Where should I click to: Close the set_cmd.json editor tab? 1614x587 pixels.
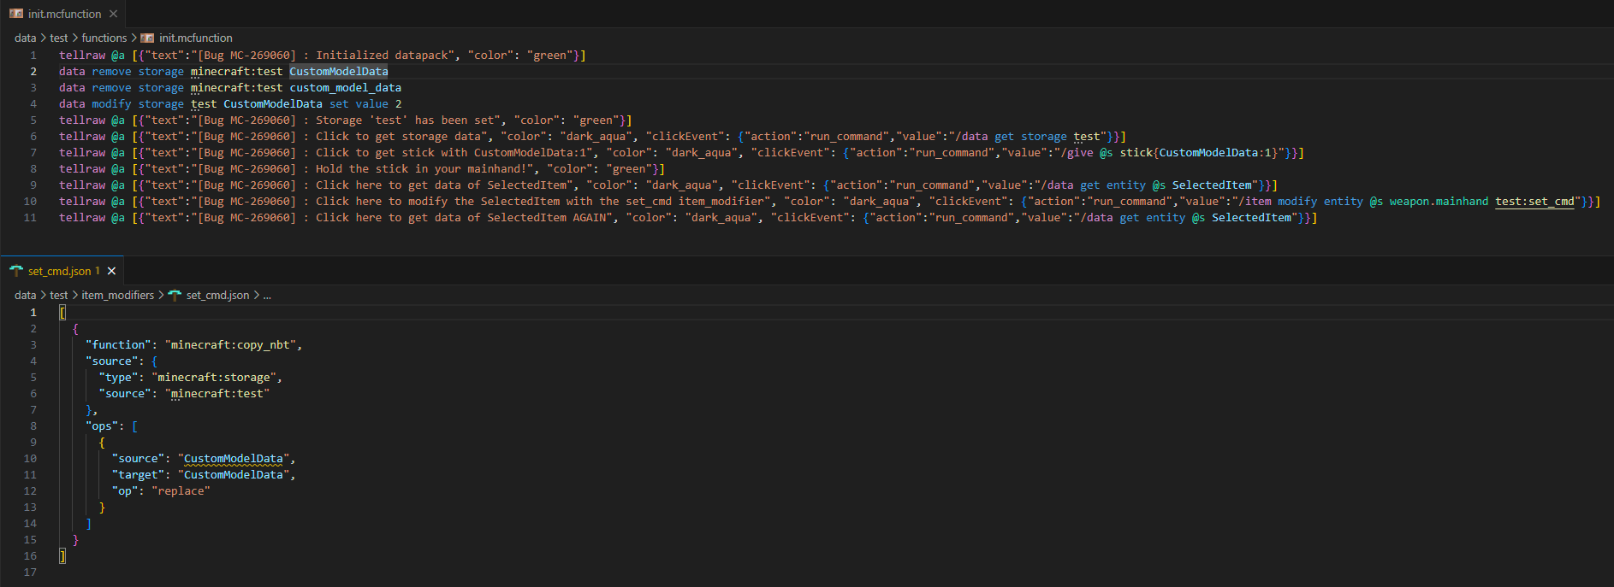111,271
